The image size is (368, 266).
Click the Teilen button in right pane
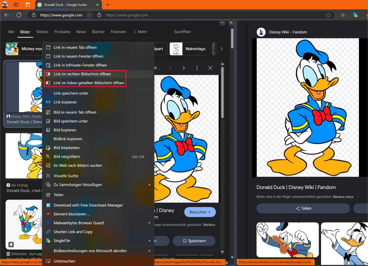tap(303, 208)
